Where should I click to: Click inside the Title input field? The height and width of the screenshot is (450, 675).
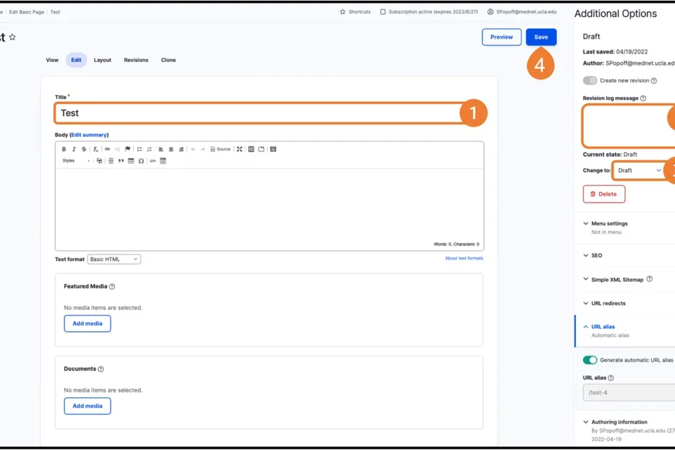coord(211,112)
